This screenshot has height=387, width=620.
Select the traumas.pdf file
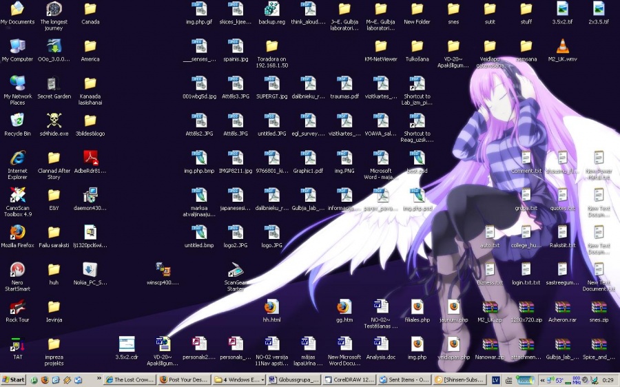tap(344, 87)
